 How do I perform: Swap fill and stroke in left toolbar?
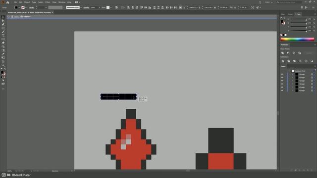pos(4,69)
